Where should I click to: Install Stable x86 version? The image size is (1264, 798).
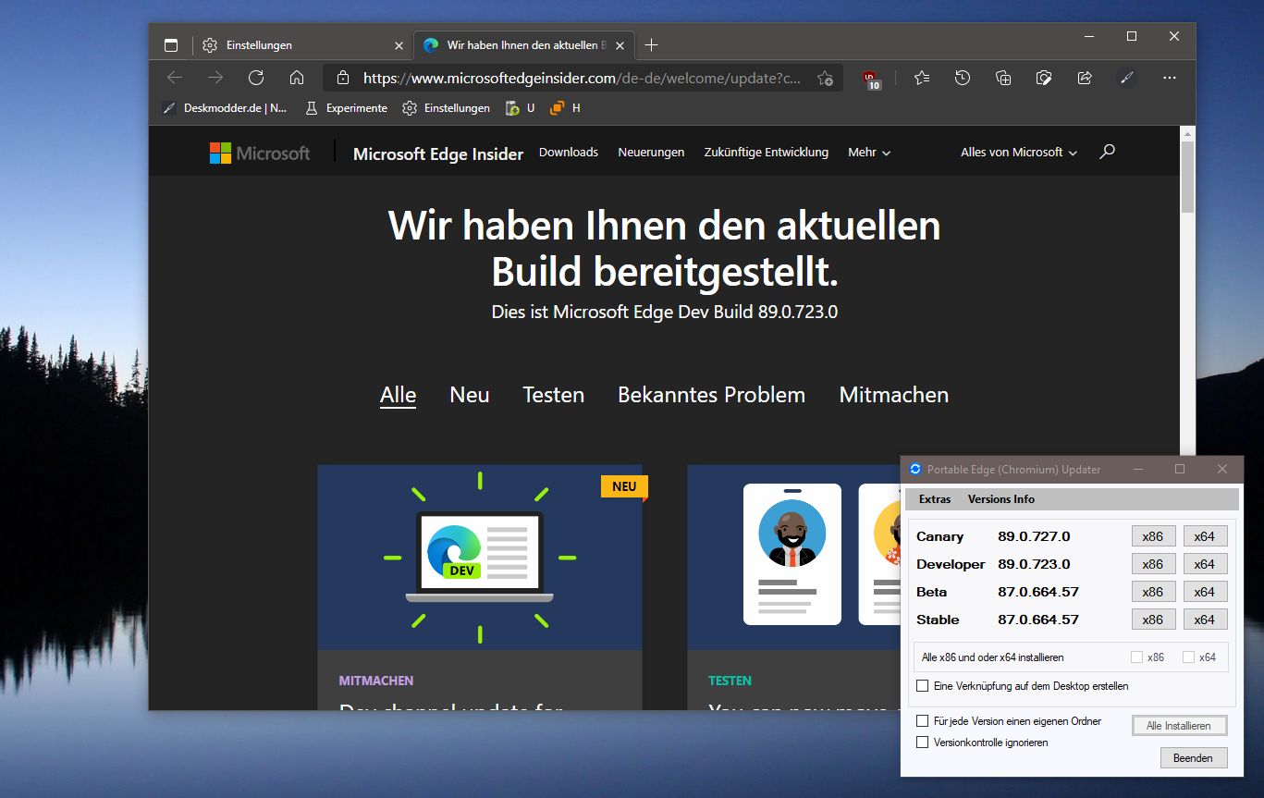[x=1153, y=620]
